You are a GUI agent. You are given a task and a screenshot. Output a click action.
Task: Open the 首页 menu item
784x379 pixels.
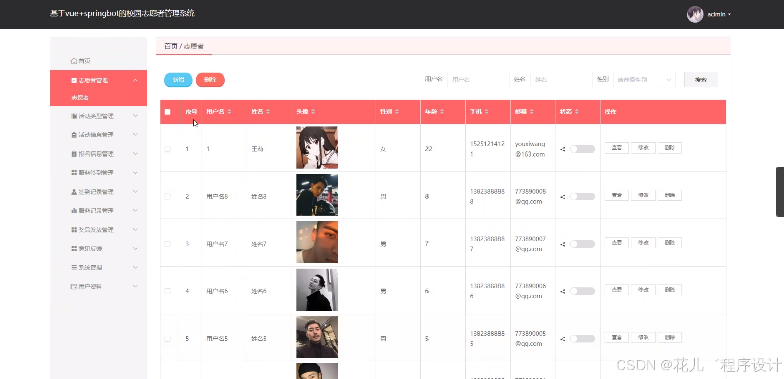pyautogui.click(x=99, y=61)
